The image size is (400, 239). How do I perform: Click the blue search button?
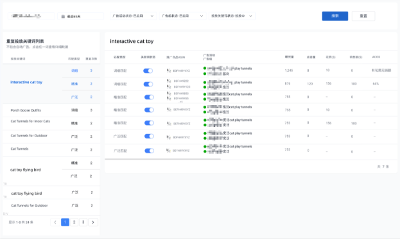point(335,16)
